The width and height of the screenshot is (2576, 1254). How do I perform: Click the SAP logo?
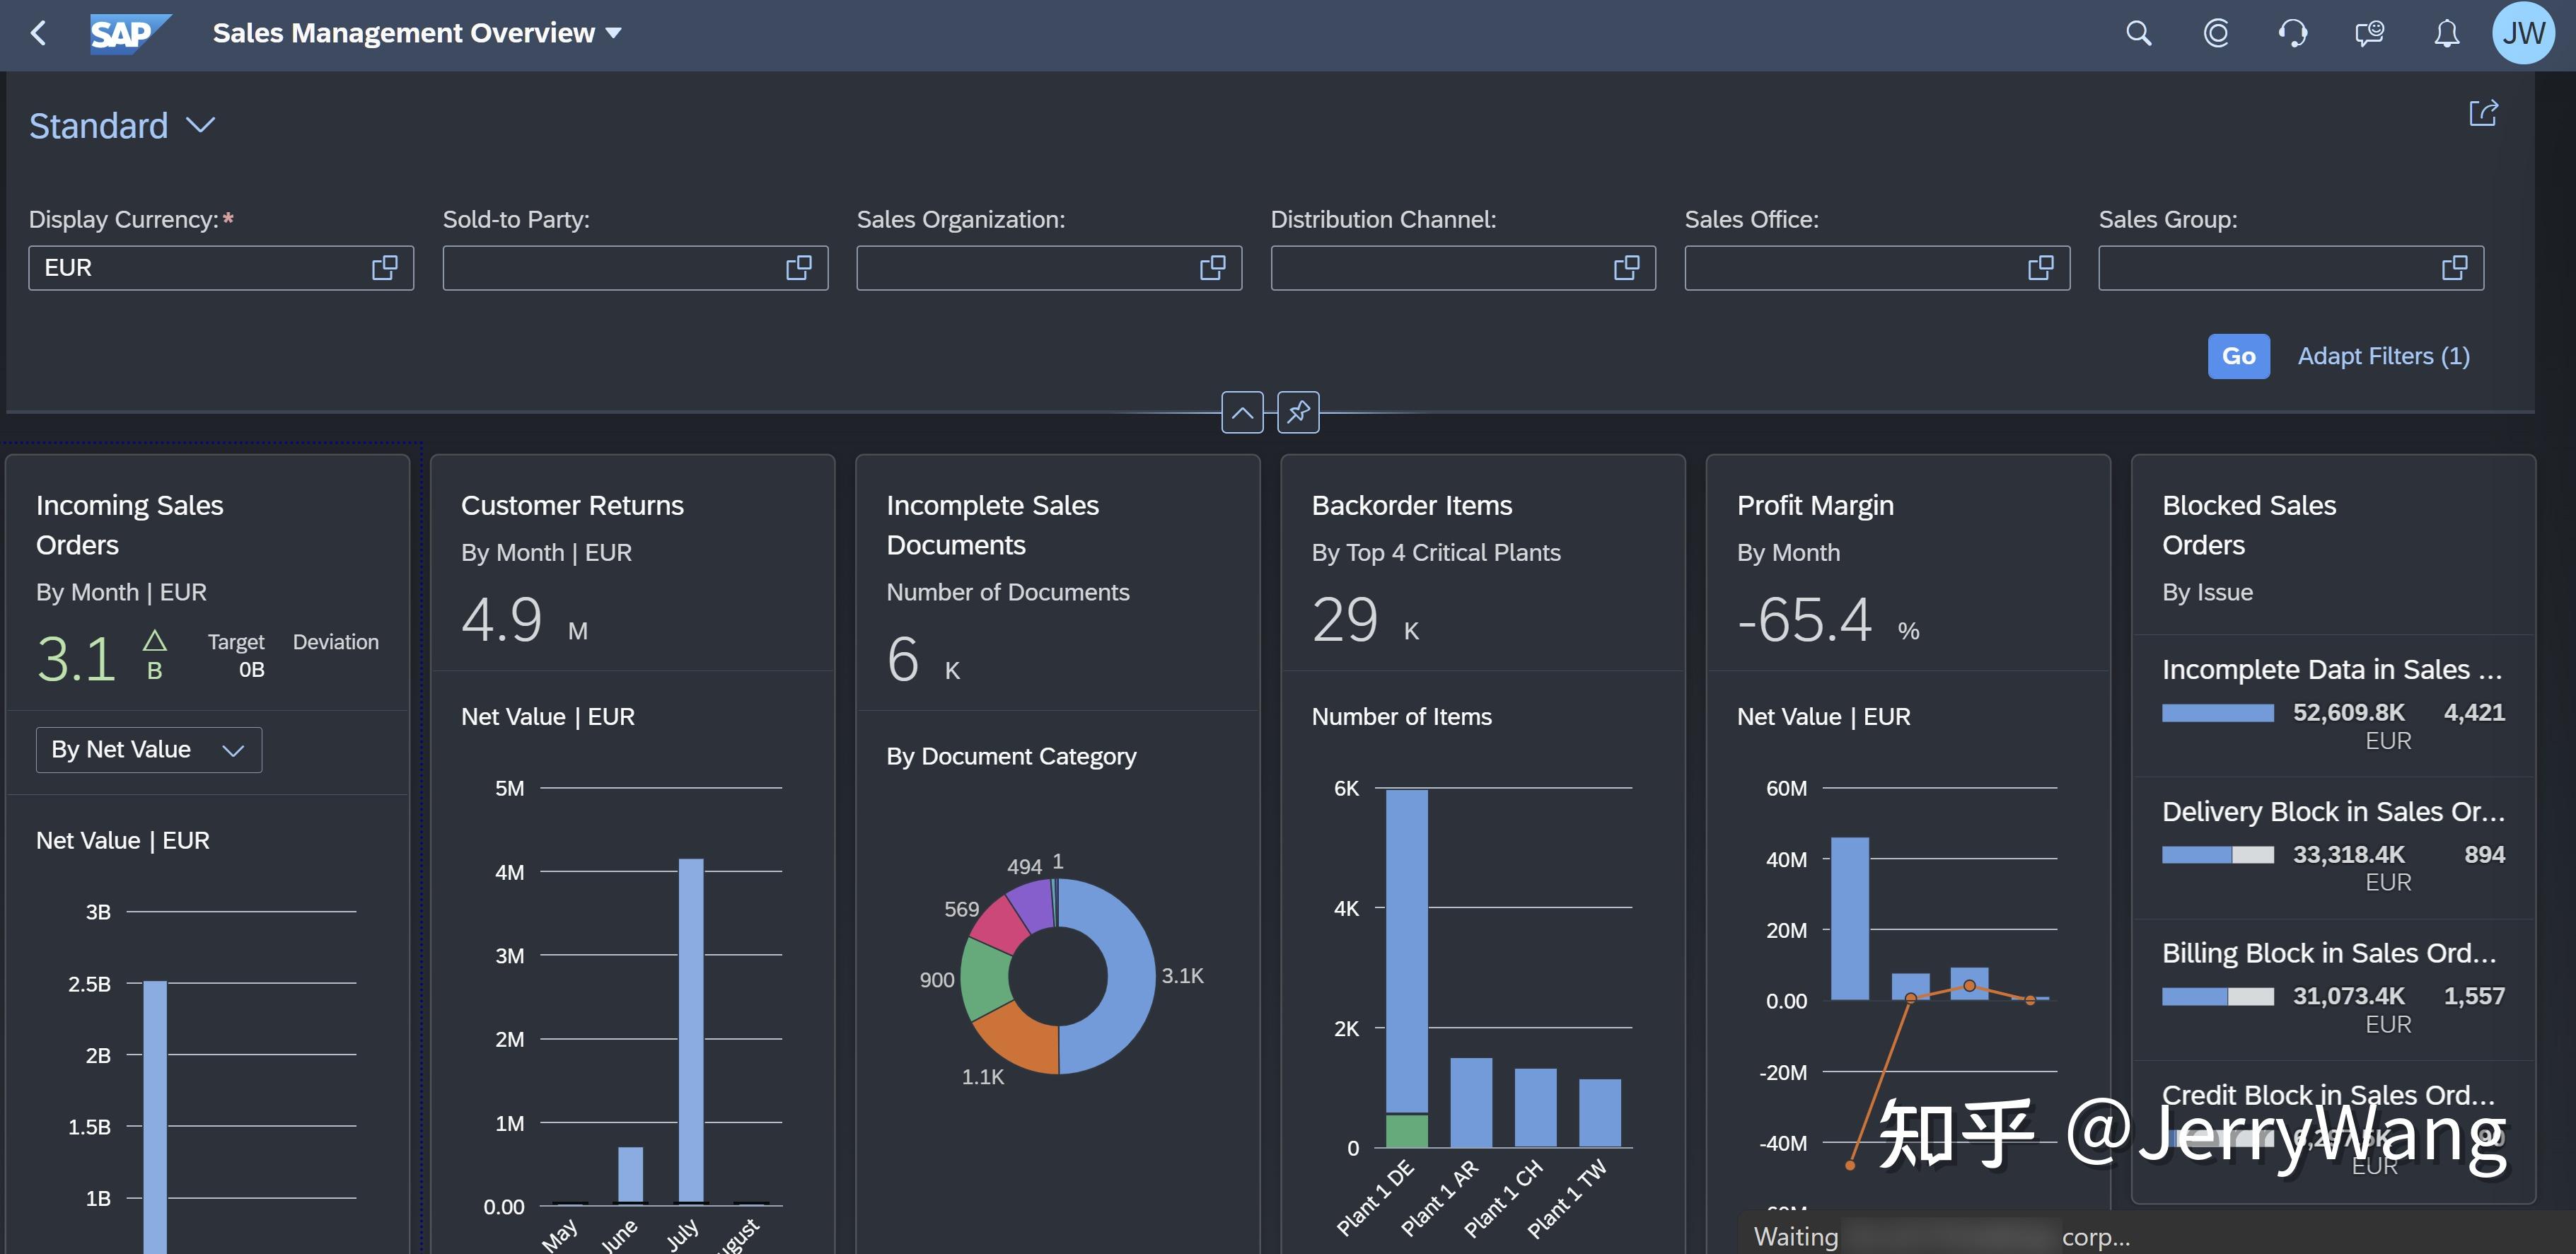(x=127, y=33)
